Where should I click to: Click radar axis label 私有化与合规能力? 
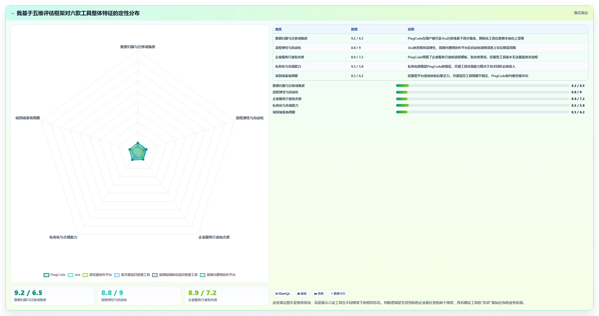point(63,237)
